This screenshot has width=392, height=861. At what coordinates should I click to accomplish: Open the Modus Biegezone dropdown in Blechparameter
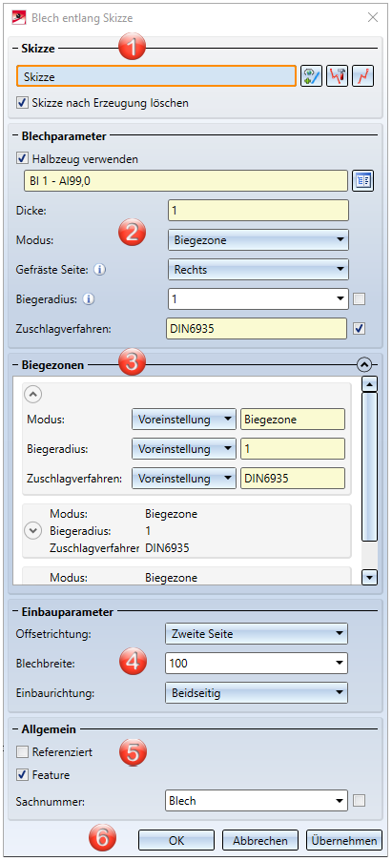(258, 240)
